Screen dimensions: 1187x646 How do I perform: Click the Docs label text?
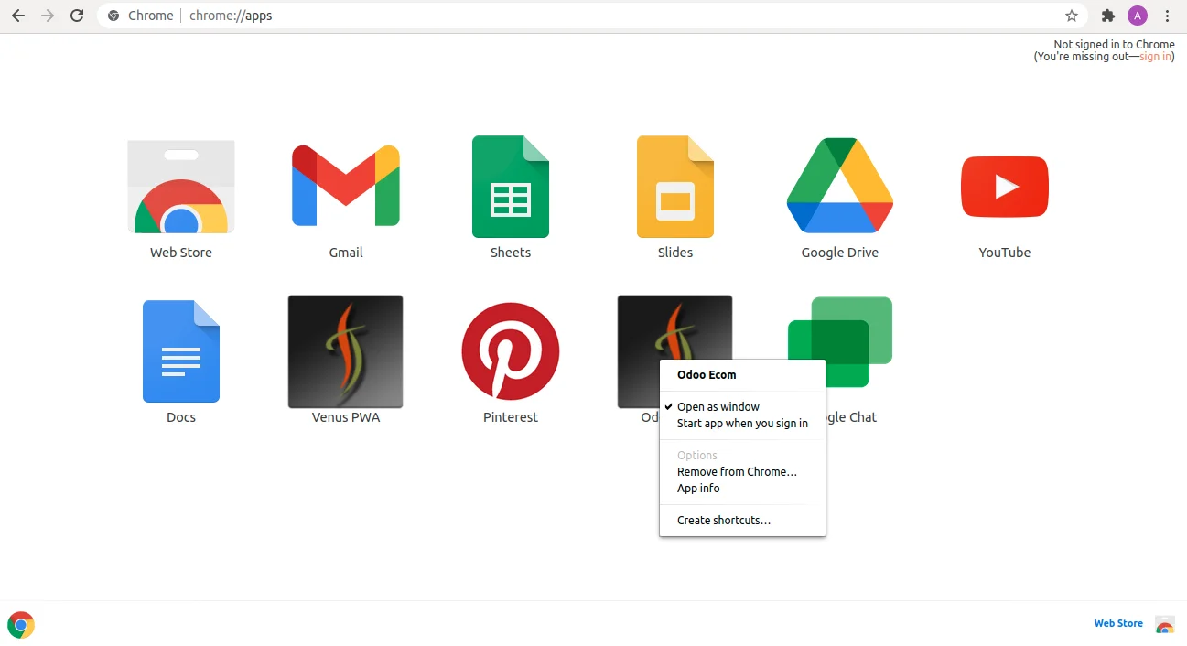click(x=181, y=417)
